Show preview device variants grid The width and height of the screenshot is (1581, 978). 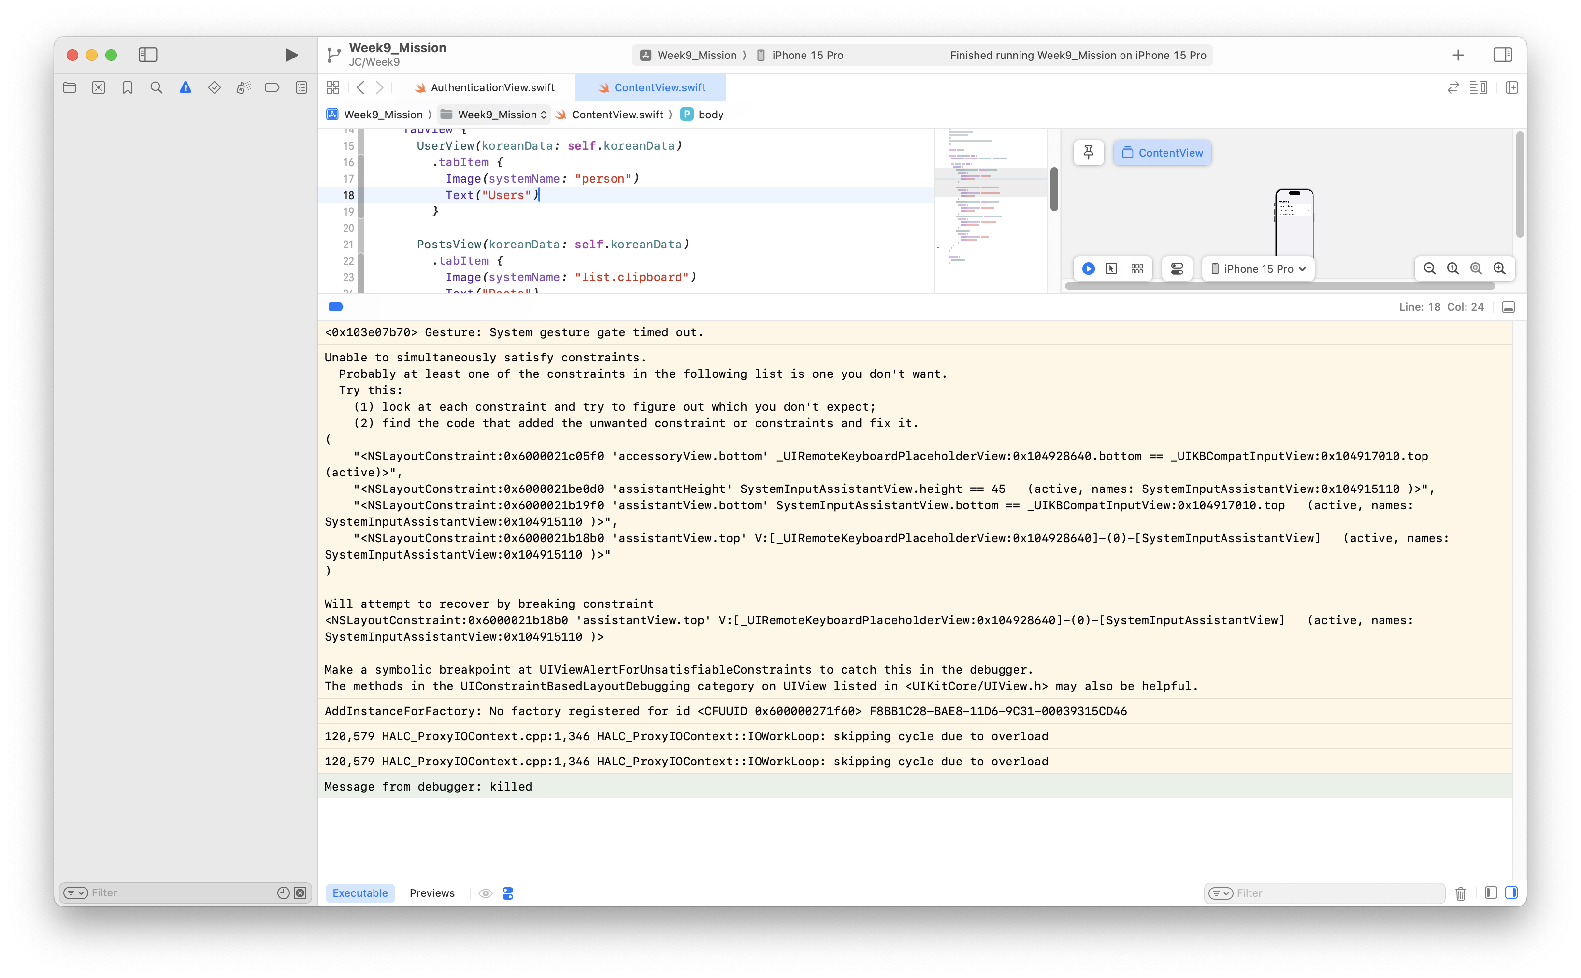[x=1137, y=269]
